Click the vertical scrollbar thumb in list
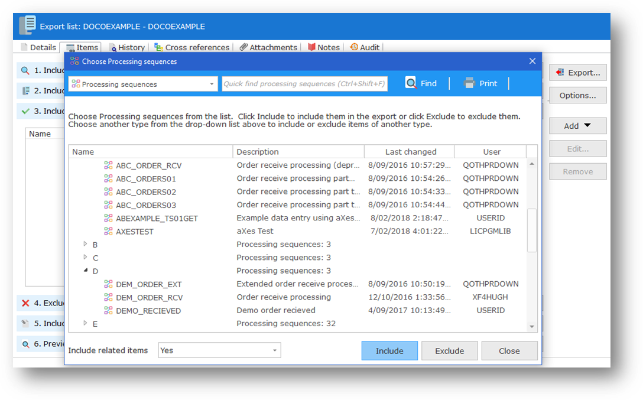This screenshot has height=400, width=643. coord(532,230)
